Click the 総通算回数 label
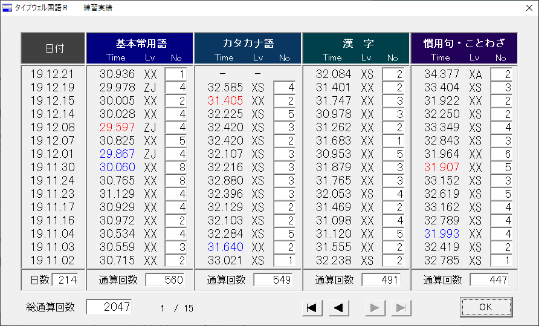 51,307
